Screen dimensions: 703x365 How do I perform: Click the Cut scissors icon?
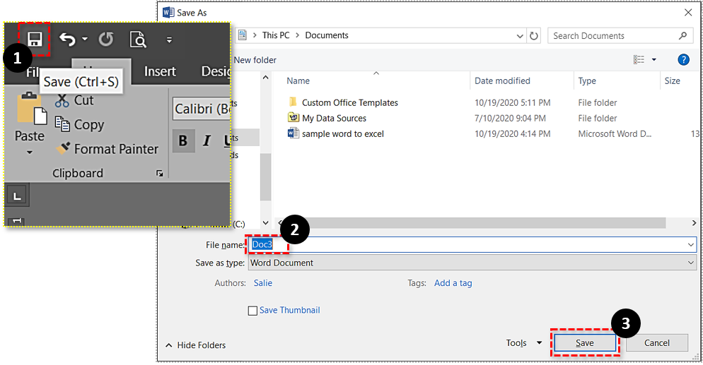62,101
